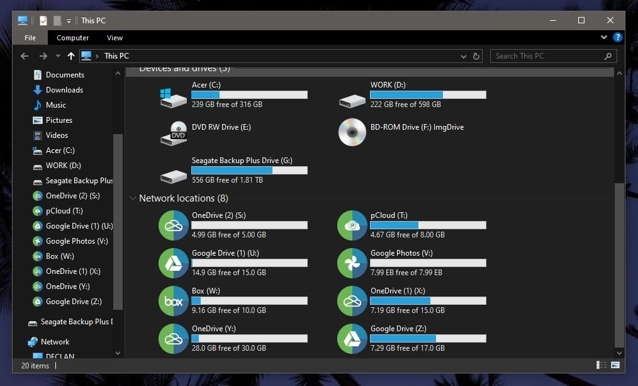Click the navigation pane scroll down arrow
The width and height of the screenshot is (638, 386).
pyautogui.click(x=118, y=353)
